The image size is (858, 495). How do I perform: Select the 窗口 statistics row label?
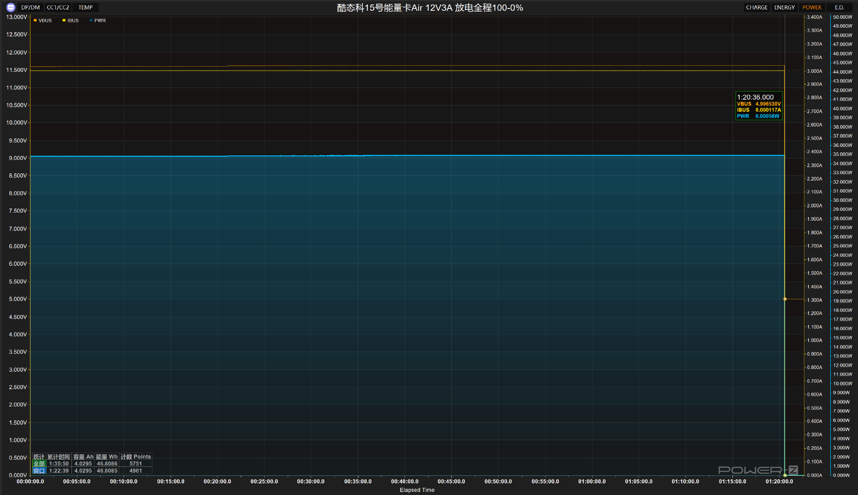(39, 471)
